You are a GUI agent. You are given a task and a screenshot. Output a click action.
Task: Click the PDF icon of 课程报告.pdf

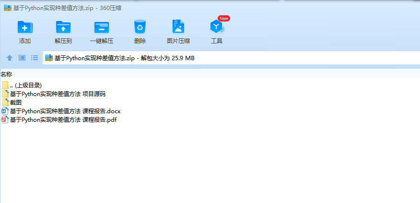click(x=5, y=120)
